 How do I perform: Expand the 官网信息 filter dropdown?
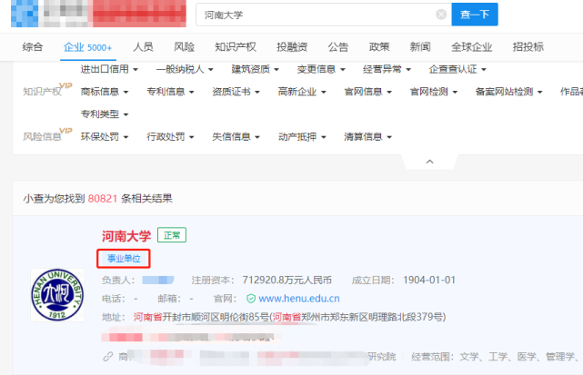tap(367, 92)
